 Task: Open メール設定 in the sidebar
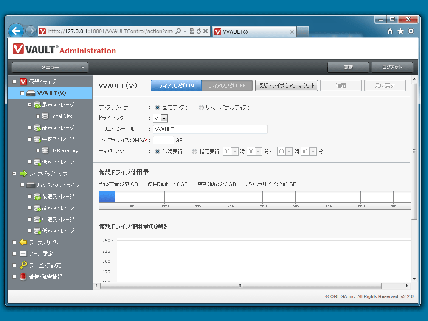pos(41,254)
